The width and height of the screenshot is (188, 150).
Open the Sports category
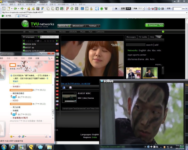(x=40, y=32)
